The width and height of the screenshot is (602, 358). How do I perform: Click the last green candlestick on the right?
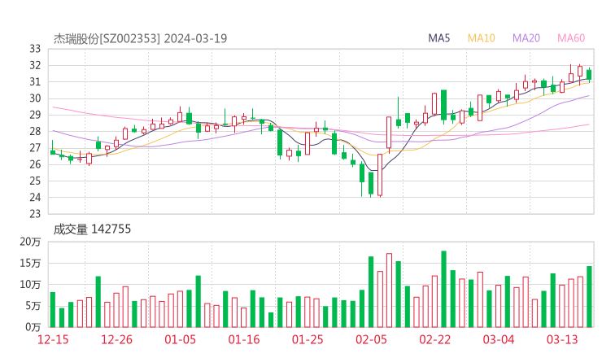589,75
